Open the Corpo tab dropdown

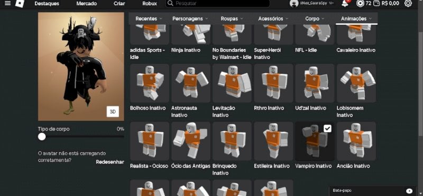pyautogui.click(x=315, y=18)
